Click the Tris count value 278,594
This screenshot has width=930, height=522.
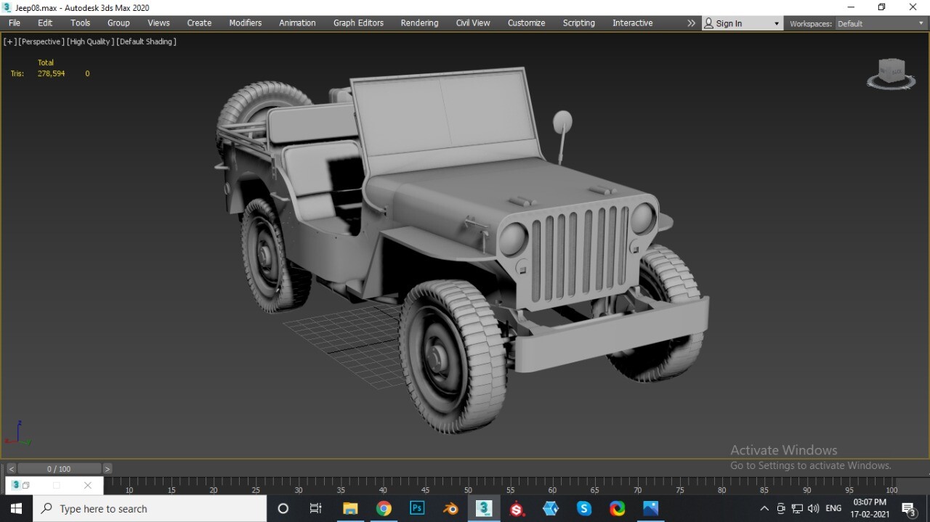tap(52, 73)
